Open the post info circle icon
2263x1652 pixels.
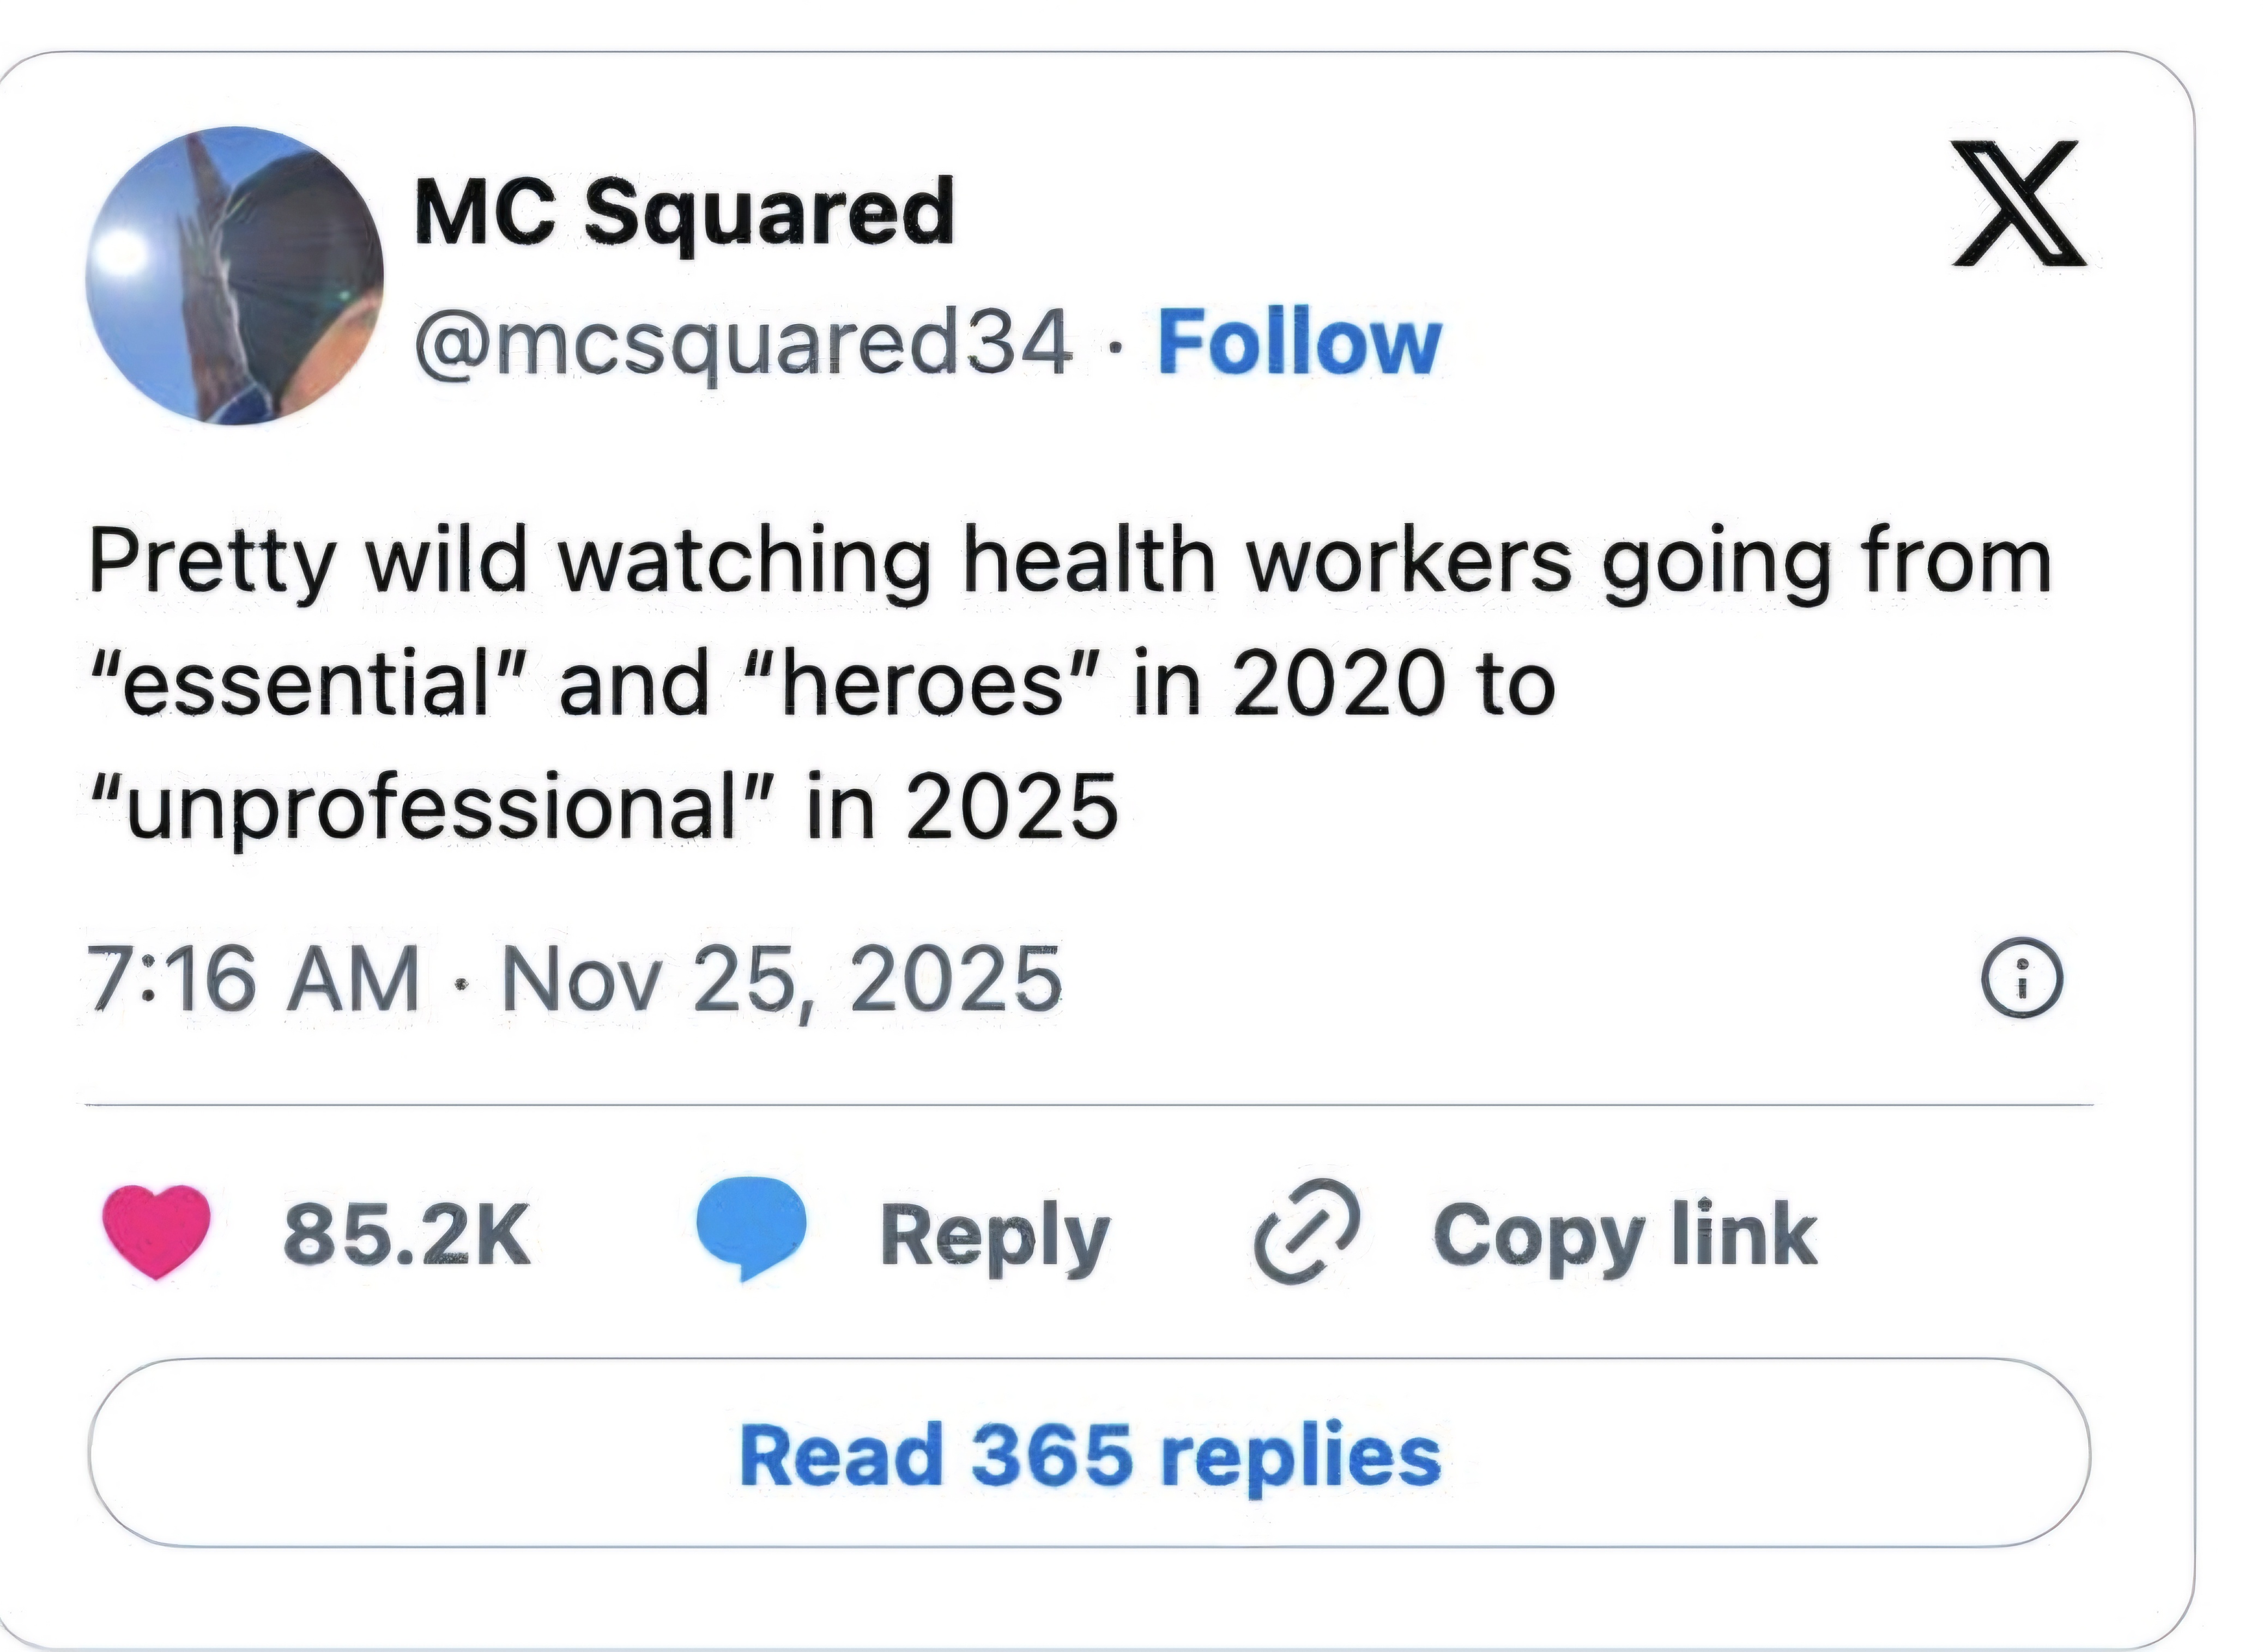(2022, 979)
